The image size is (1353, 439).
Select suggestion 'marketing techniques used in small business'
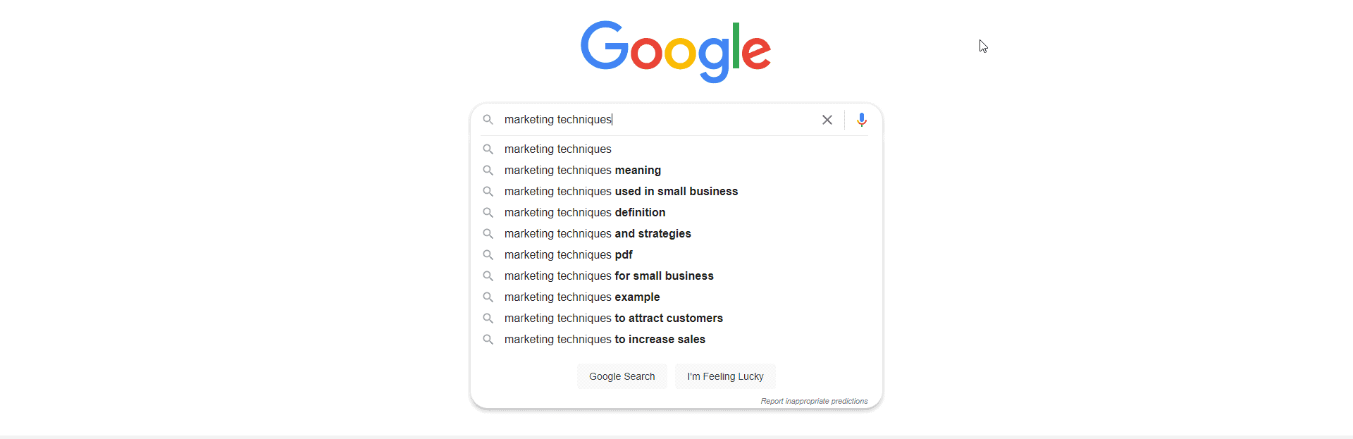[620, 191]
